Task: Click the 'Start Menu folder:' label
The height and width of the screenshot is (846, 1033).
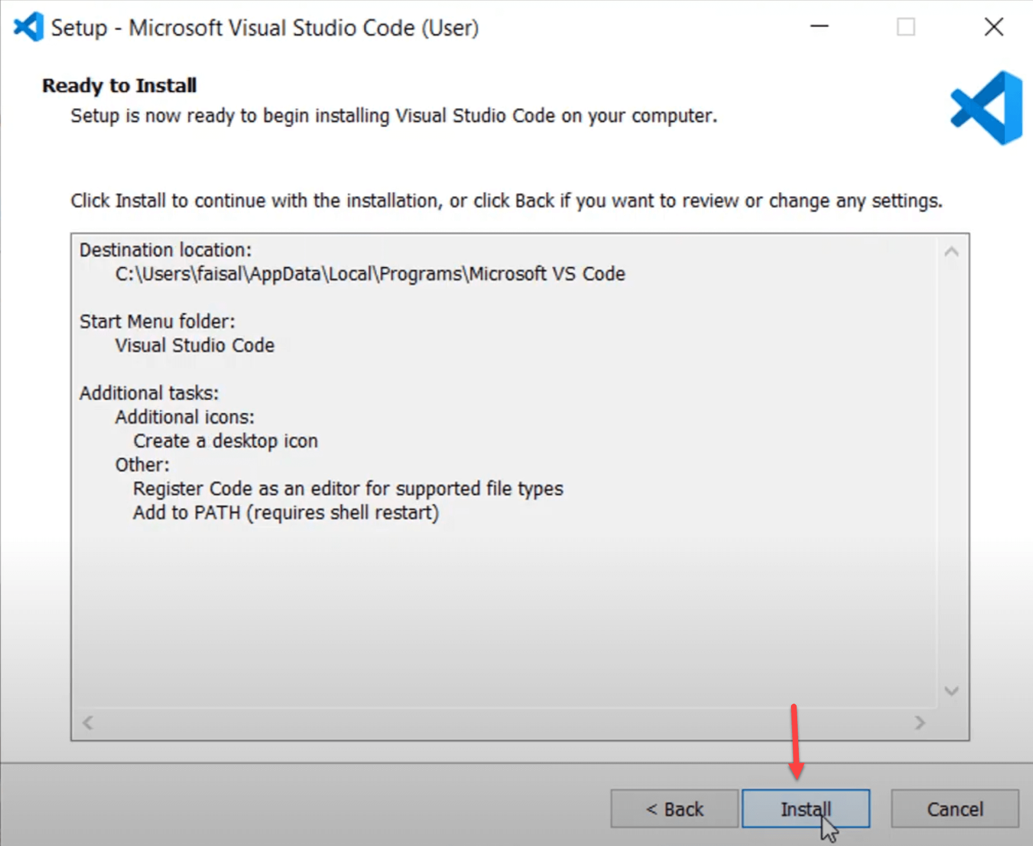Action: coord(157,322)
